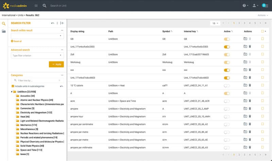Collapse the Search within result section
The height and width of the screenshot is (161, 272).
click(62, 30)
